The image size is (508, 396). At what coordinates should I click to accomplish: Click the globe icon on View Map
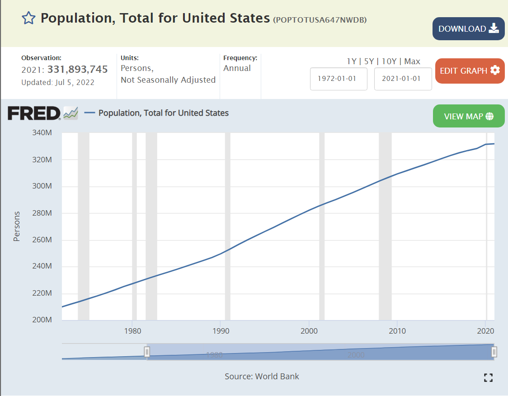tap(489, 116)
